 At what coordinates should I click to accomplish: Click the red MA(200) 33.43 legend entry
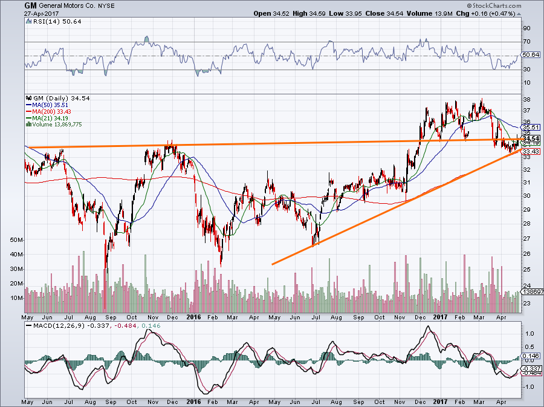[x=48, y=112]
